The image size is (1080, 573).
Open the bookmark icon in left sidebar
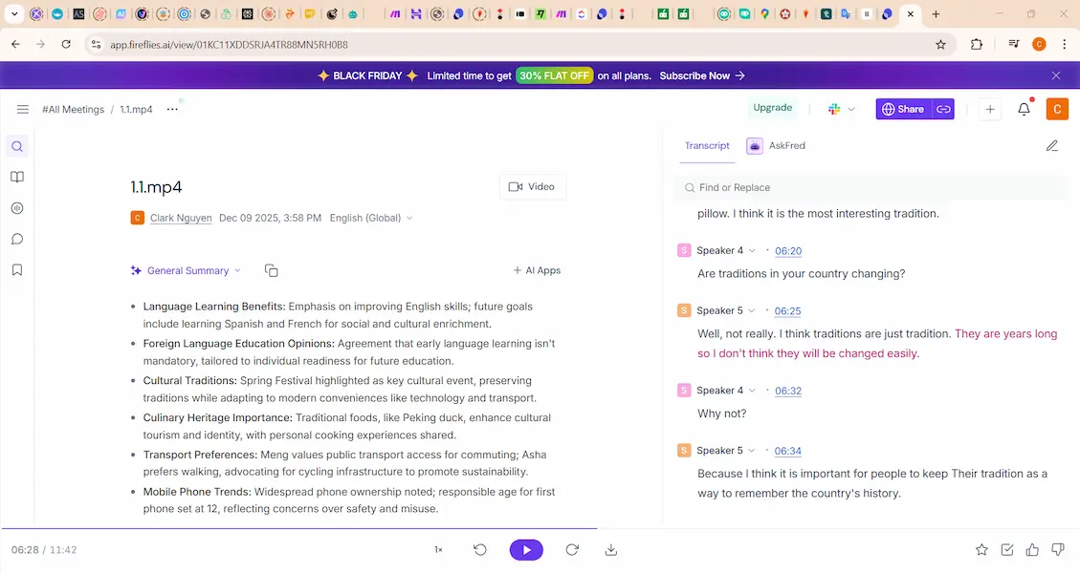[x=17, y=270]
